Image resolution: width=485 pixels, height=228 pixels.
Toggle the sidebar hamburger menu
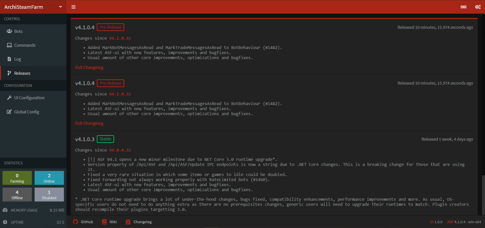pos(74,7)
